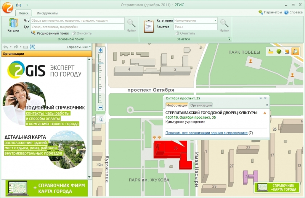Click the ПАРК ПОБЕДЫ map label
The height and width of the screenshot is (198, 305).
[x=244, y=52]
